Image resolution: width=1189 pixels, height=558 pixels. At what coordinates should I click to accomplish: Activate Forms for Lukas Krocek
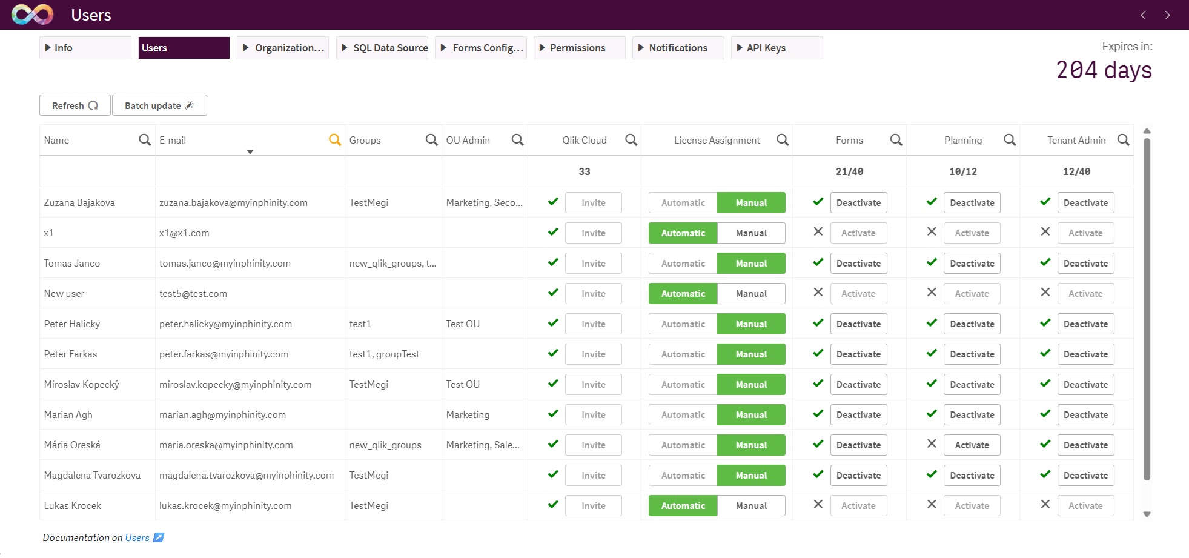coord(858,506)
